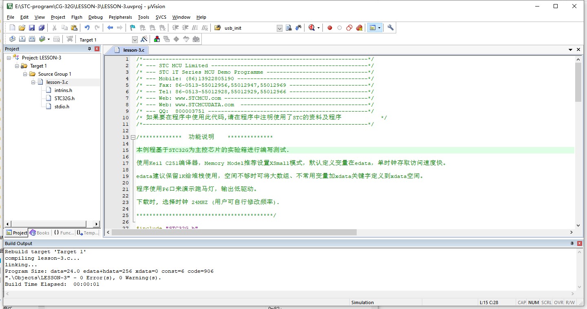
Task: Close the Build Output panel
Action: [580, 243]
